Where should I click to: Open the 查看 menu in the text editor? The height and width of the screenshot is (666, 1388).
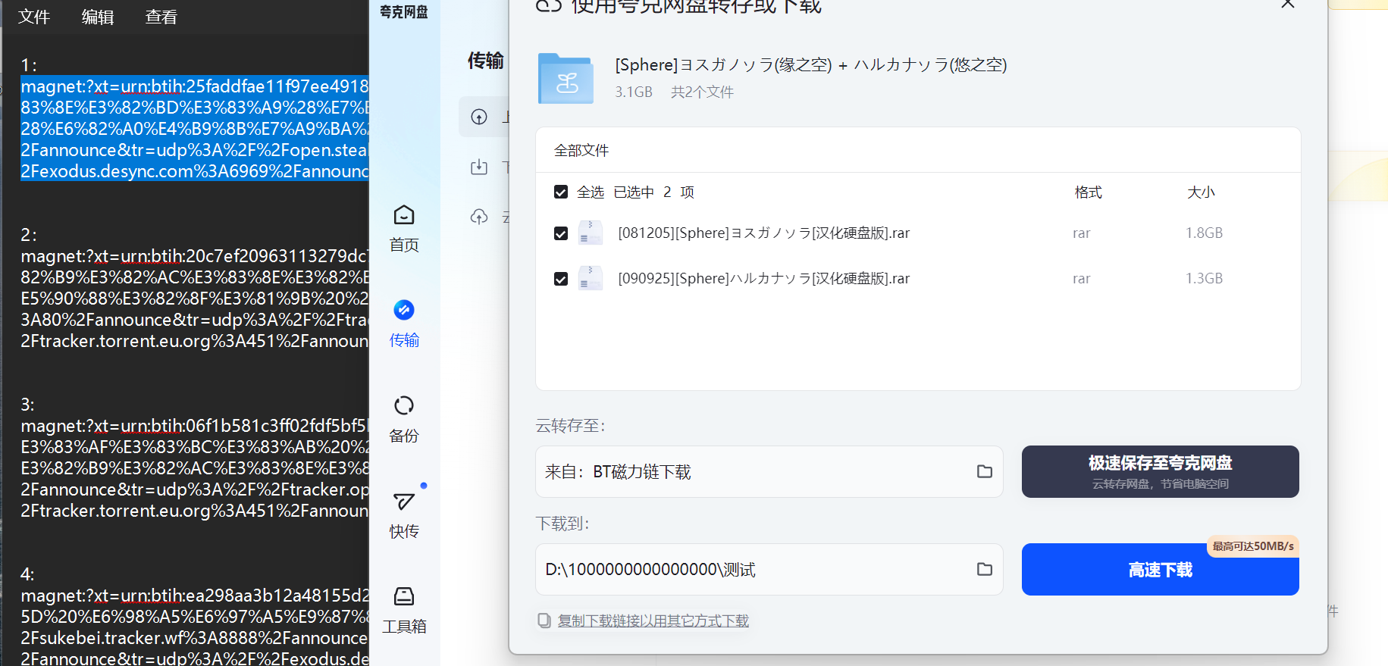pyautogui.click(x=161, y=17)
